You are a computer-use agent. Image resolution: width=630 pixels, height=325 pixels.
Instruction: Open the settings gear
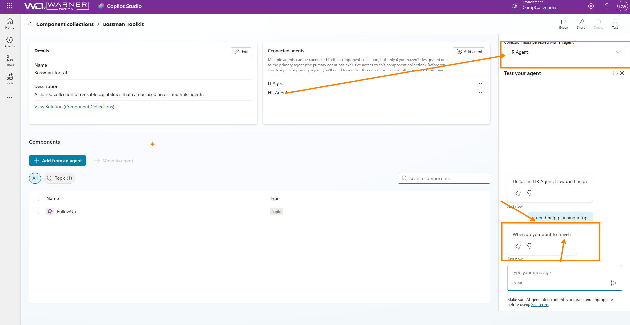click(591, 6)
